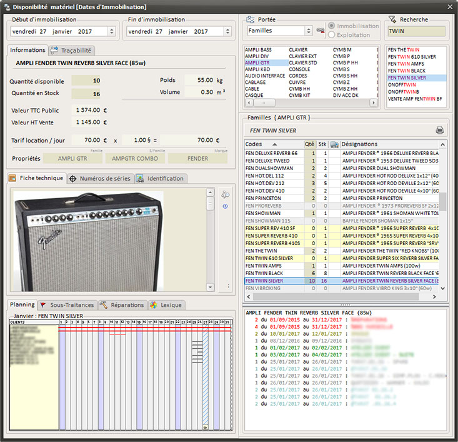Viewport: 458px width, 442px height.
Task: Click the key icon next to Familles dropdown
Action: coord(321,31)
